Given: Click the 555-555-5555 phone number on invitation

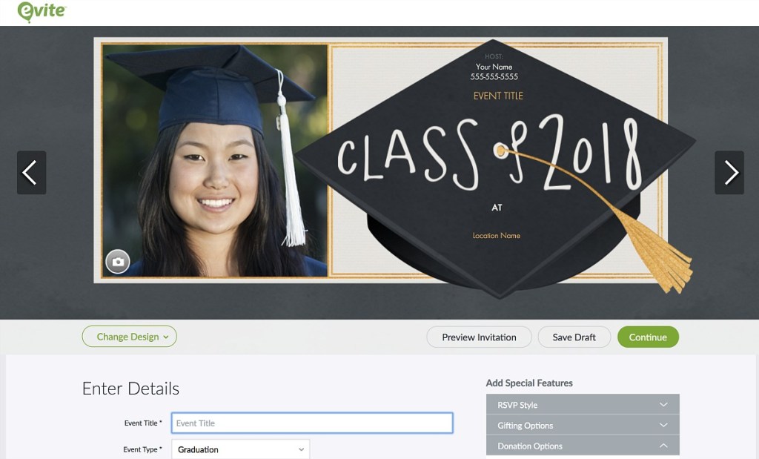Looking at the screenshot, I should pyautogui.click(x=494, y=77).
